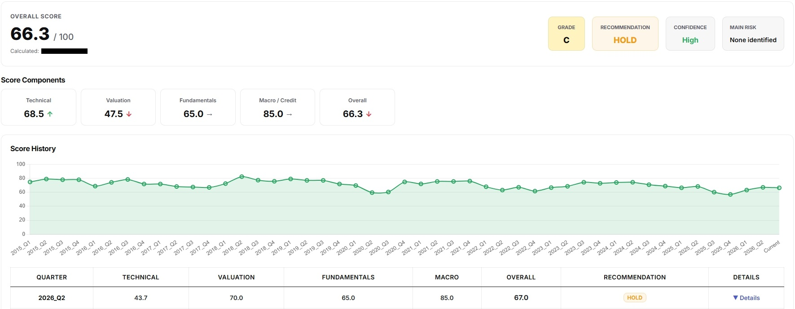Image resolution: width=795 pixels, height=309 pixels.
Task: Click the 70.0 valuation value in the table
Action: [237, 298]
